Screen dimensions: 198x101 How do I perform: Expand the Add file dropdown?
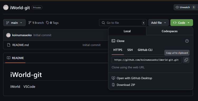[158, 23]
